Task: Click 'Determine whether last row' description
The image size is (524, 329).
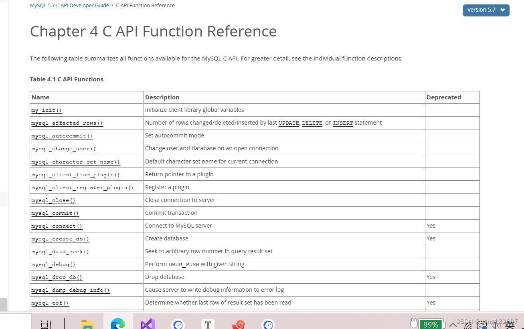Action: tap(218, 303)
